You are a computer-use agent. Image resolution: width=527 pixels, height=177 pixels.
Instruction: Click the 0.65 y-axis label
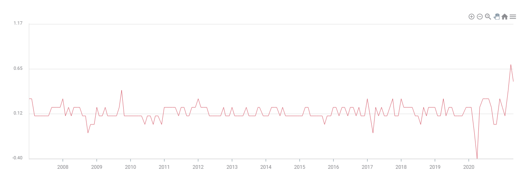pyautogui.click(x=18, y=69)
